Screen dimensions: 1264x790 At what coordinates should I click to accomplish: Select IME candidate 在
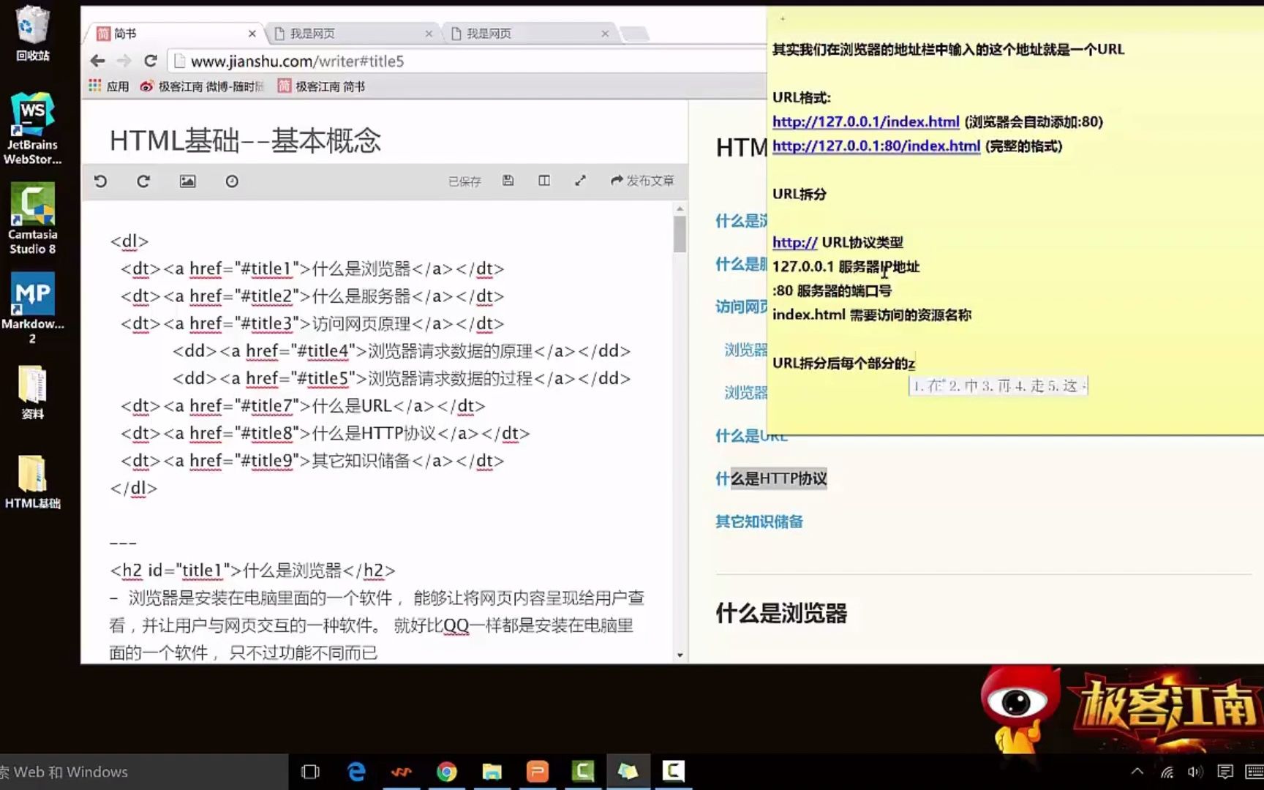(929, 385)
